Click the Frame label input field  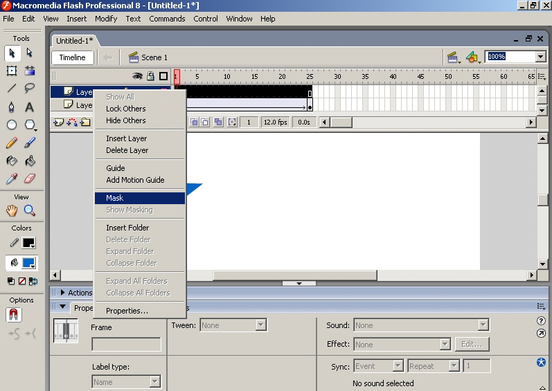coord(126,344)
